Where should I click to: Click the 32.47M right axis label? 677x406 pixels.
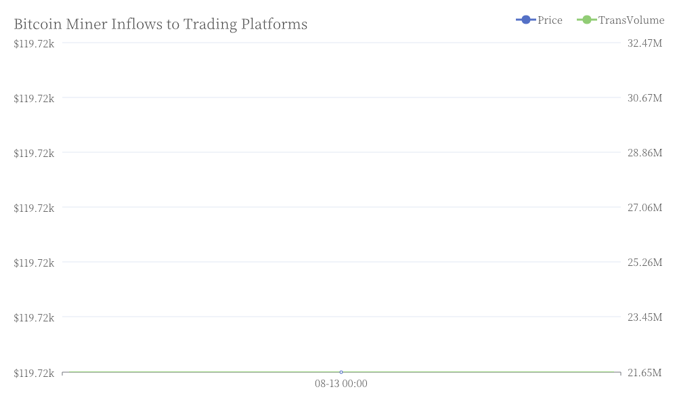[x=645, y=43]
